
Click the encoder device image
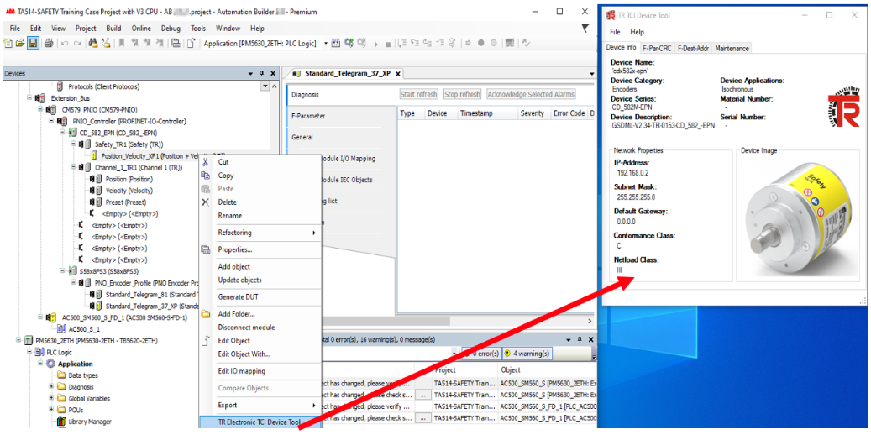(798, 213)
